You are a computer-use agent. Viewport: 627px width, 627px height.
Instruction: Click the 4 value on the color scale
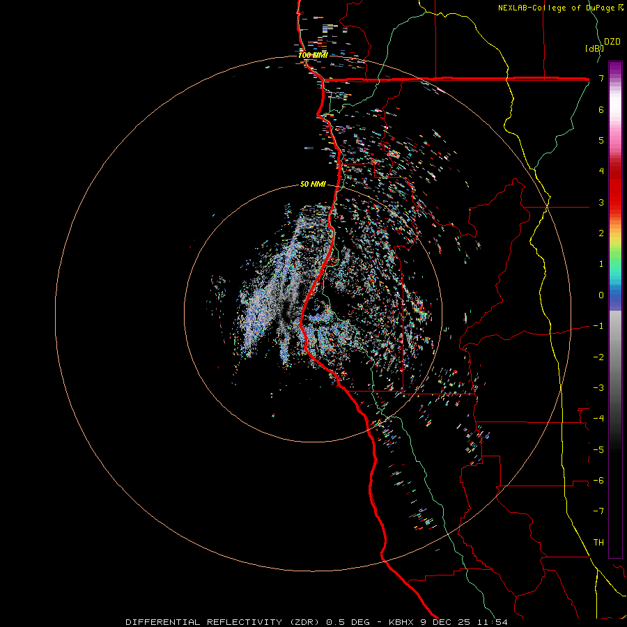tap(601, 171)
